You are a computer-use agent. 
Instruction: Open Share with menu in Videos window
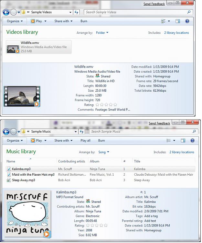[63, 21]
